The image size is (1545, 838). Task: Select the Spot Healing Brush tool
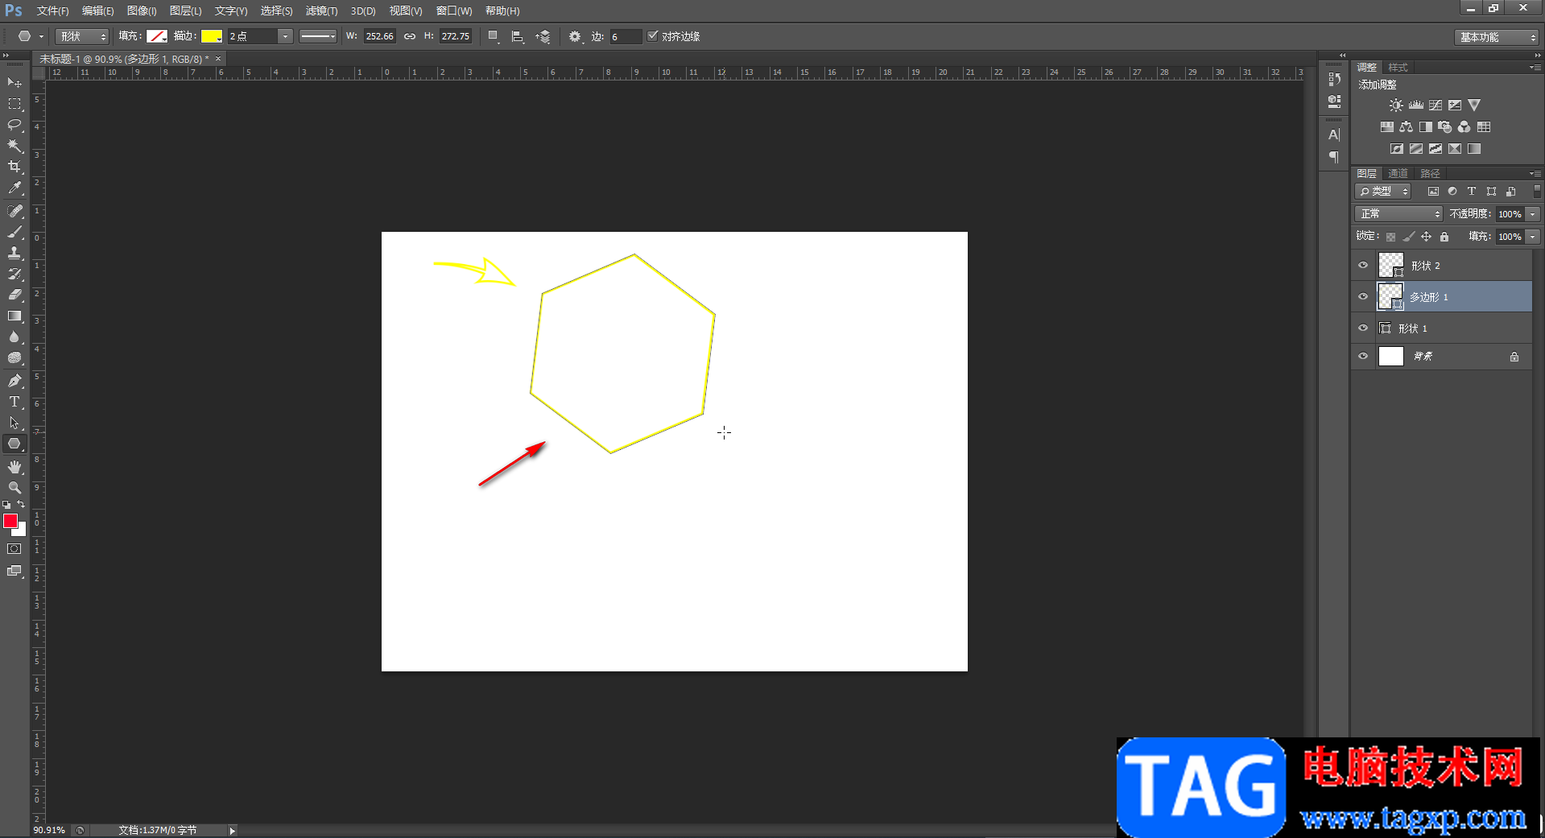click(x=14, y=211)
